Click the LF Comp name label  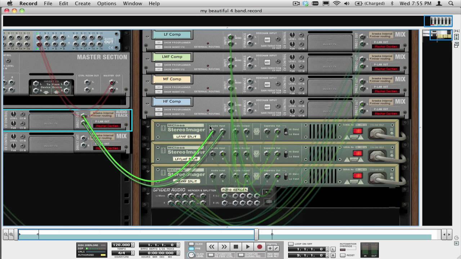click(x=172, y=35)
